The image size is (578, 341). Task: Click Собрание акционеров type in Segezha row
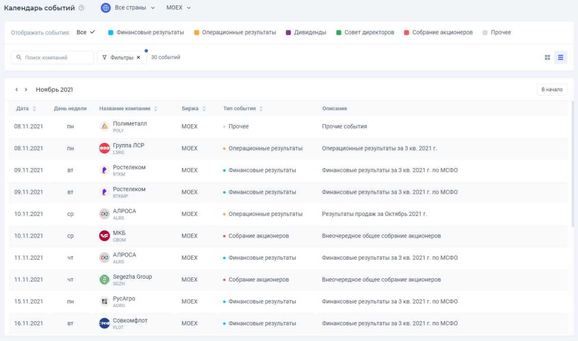click(x=259, y=280)
